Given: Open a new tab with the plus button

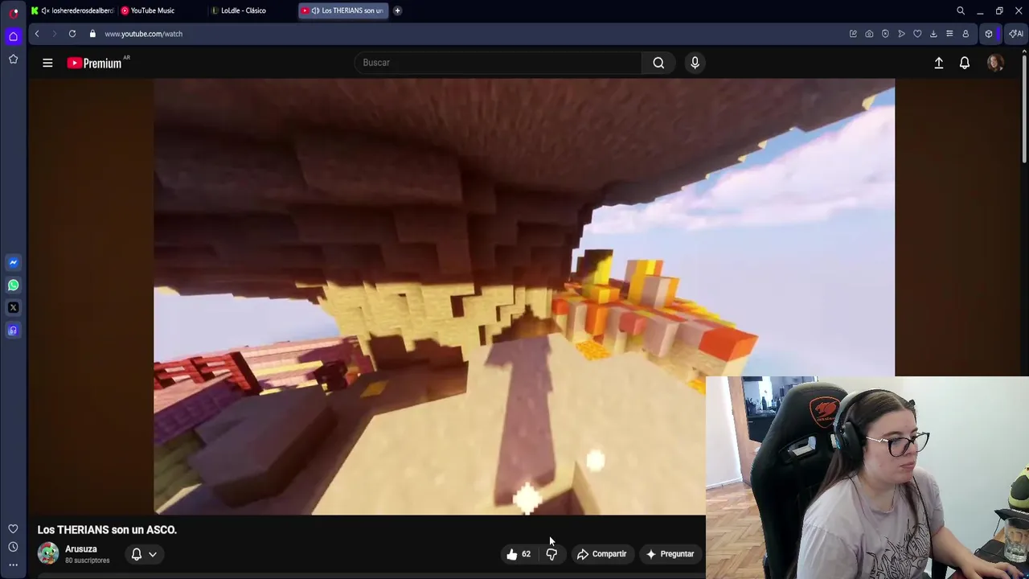Looking at the screenshot, I should pos(397,10).
